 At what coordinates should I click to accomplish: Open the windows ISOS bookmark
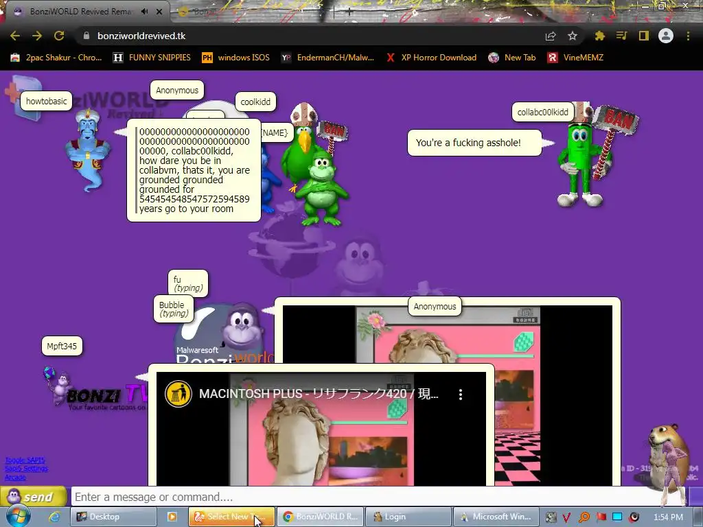(x=236, y=58)
